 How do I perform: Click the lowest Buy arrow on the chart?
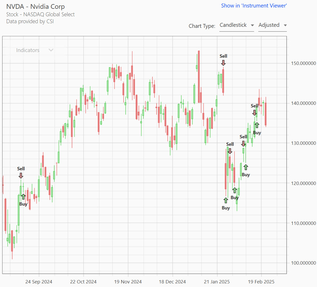pyautogui.click(x=226, y=200)
